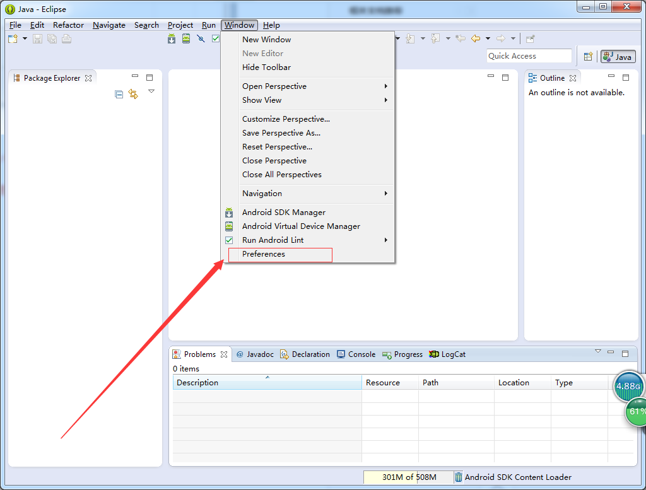Viewport: 646px width, 490px height.
Task: Maximize the editor area
Action: click(x=505, y=78)
